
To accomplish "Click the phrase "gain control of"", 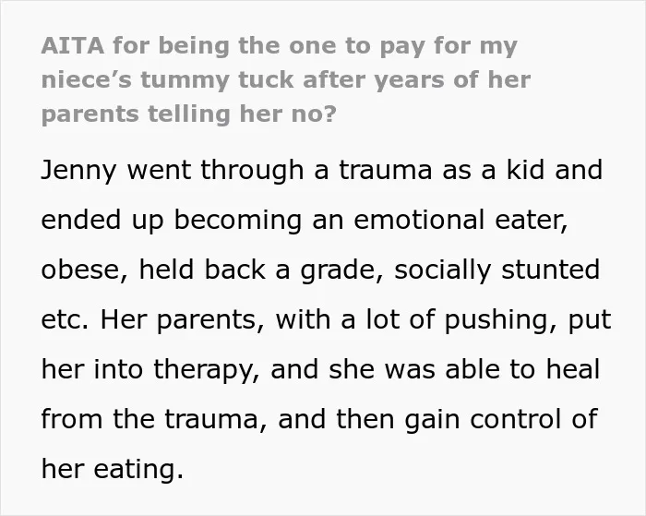I will (500, 420).
